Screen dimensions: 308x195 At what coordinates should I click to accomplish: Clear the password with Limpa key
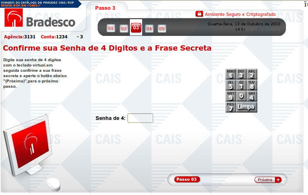click(247, 107)
